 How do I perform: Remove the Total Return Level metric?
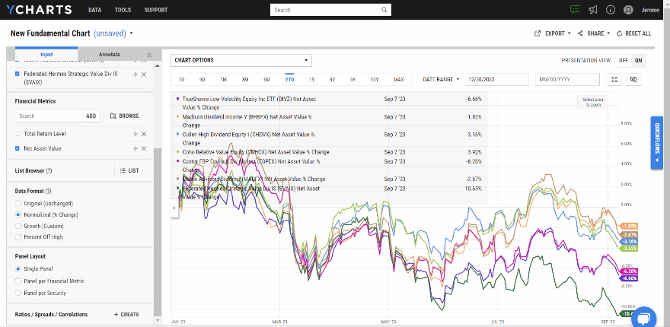(144, 134)
